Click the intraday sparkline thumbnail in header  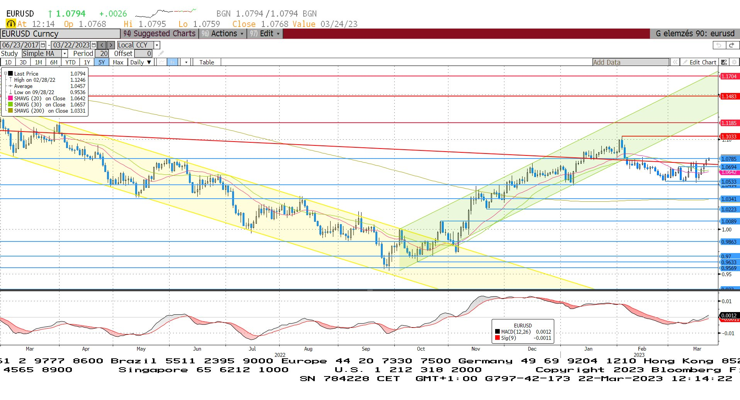(x=166, y=13)
